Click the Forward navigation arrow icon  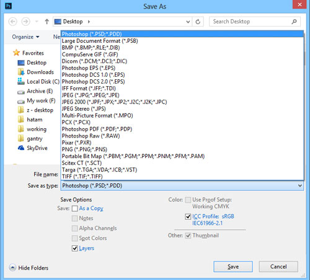[26, 22]
